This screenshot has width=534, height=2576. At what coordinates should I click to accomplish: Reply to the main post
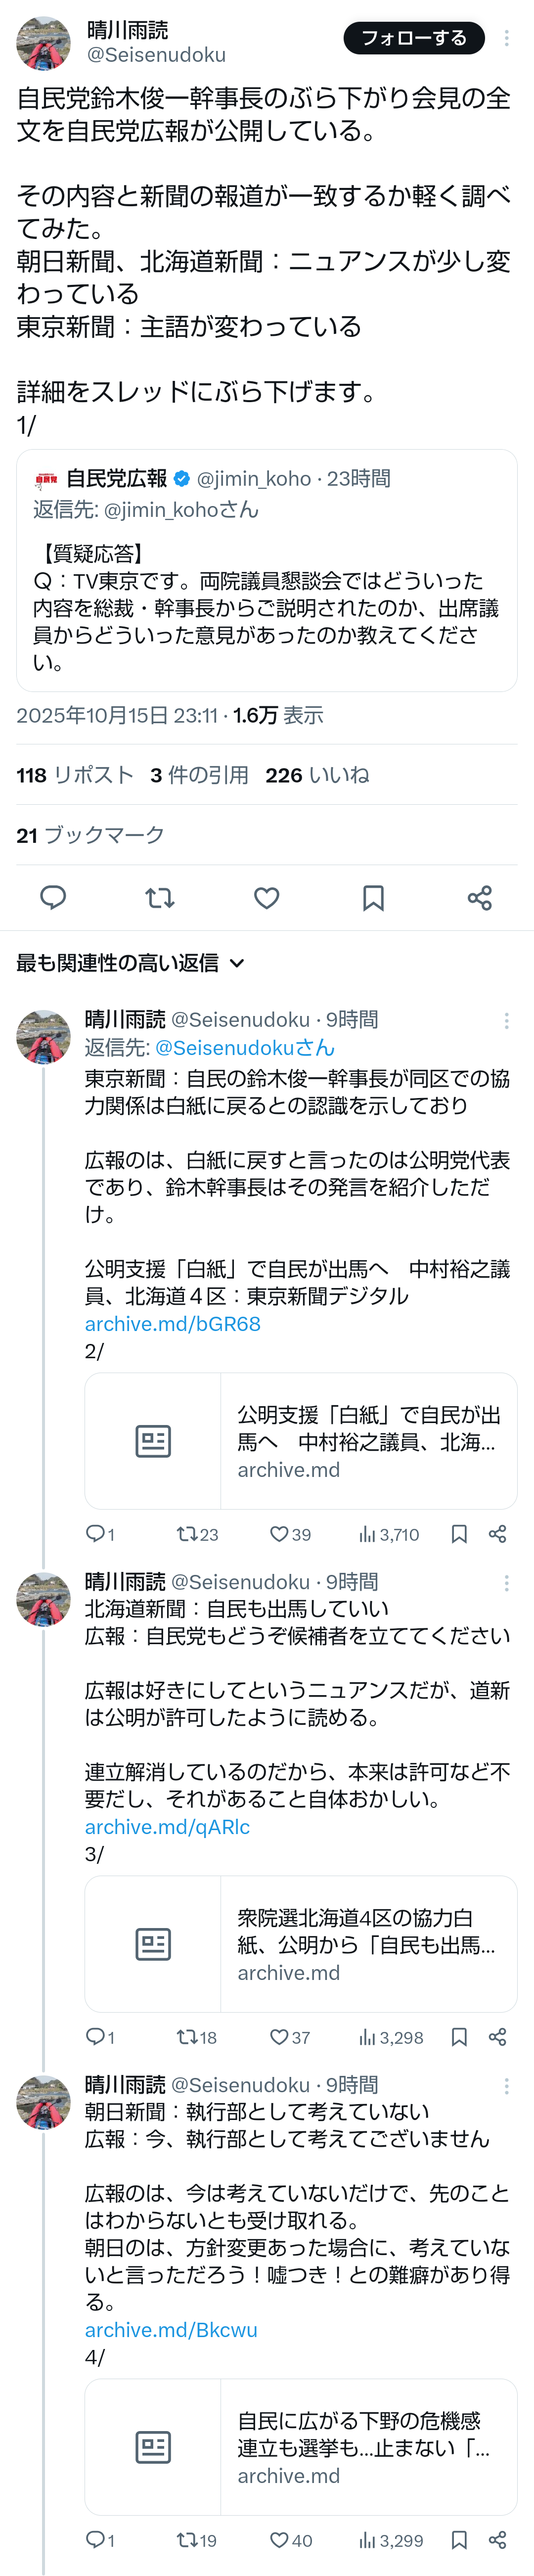[53, 897]
